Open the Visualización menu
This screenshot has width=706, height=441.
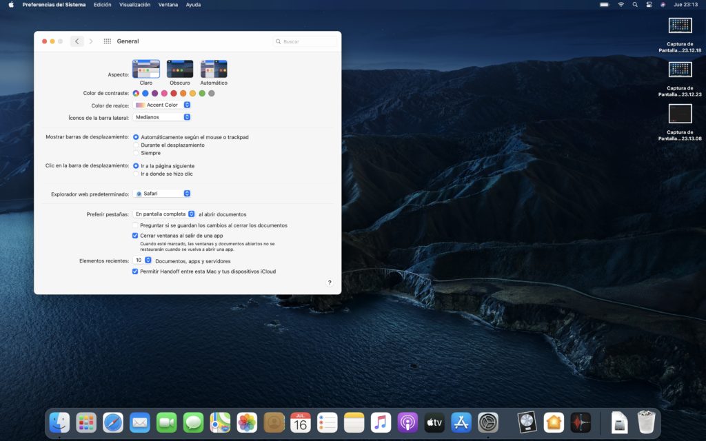click(x=134, y=5)
